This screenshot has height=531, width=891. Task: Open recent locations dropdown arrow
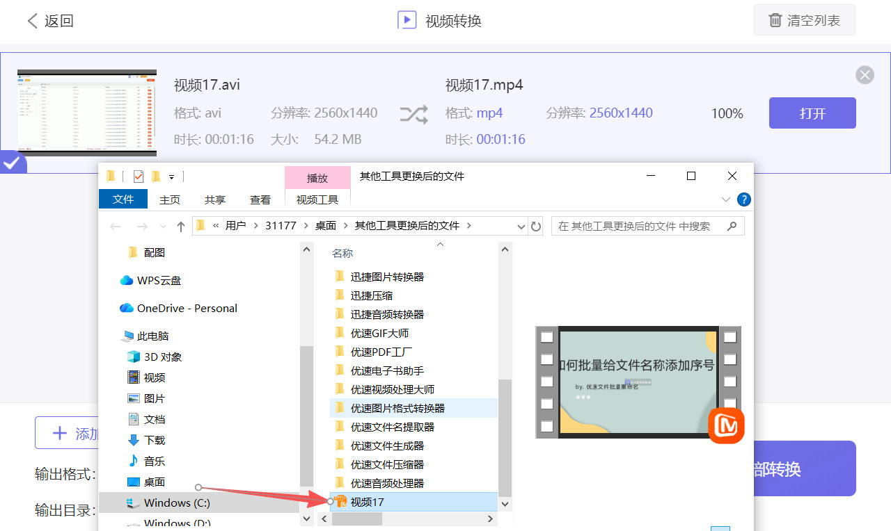(x=163, y=227)
